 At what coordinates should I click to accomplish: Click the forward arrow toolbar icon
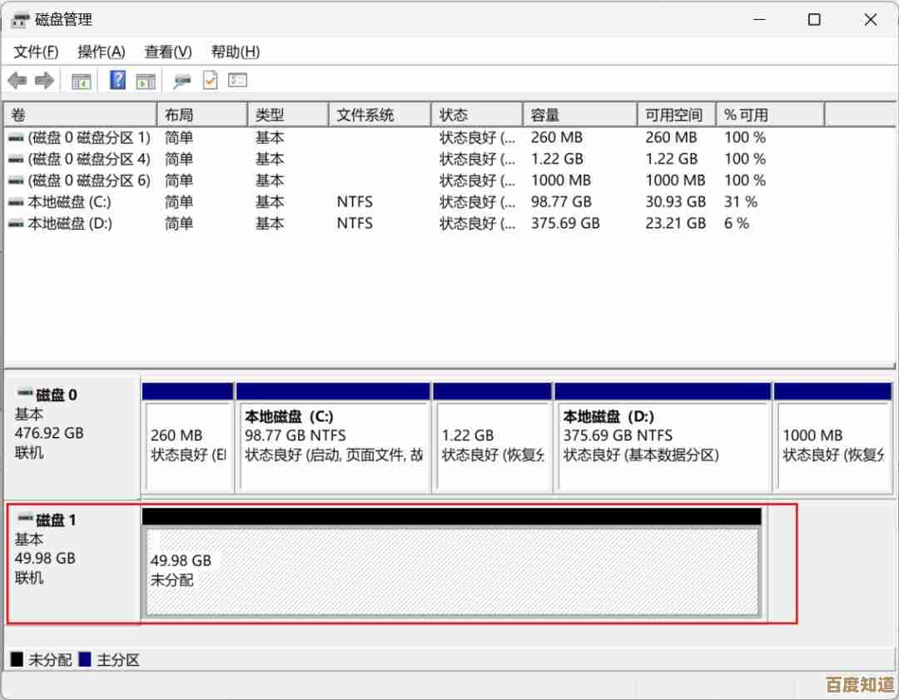[x=44, y=81]
